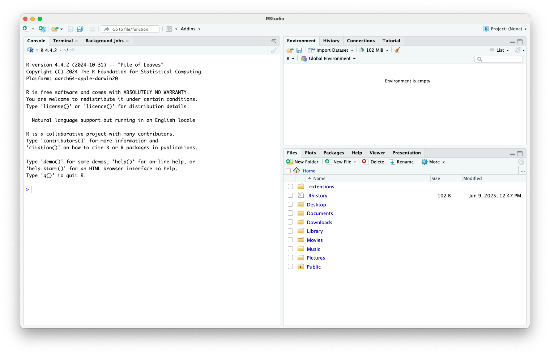Open the Addins dropdown menu
This screenshot has width=550, height=355.
pos(190,29)
